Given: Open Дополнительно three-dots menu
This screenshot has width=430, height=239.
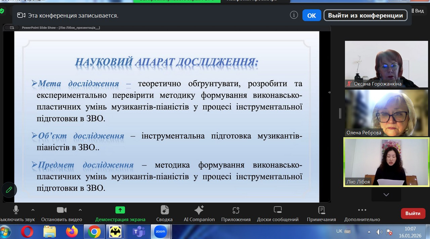Looking at the screenshot, I should [362, 210].
